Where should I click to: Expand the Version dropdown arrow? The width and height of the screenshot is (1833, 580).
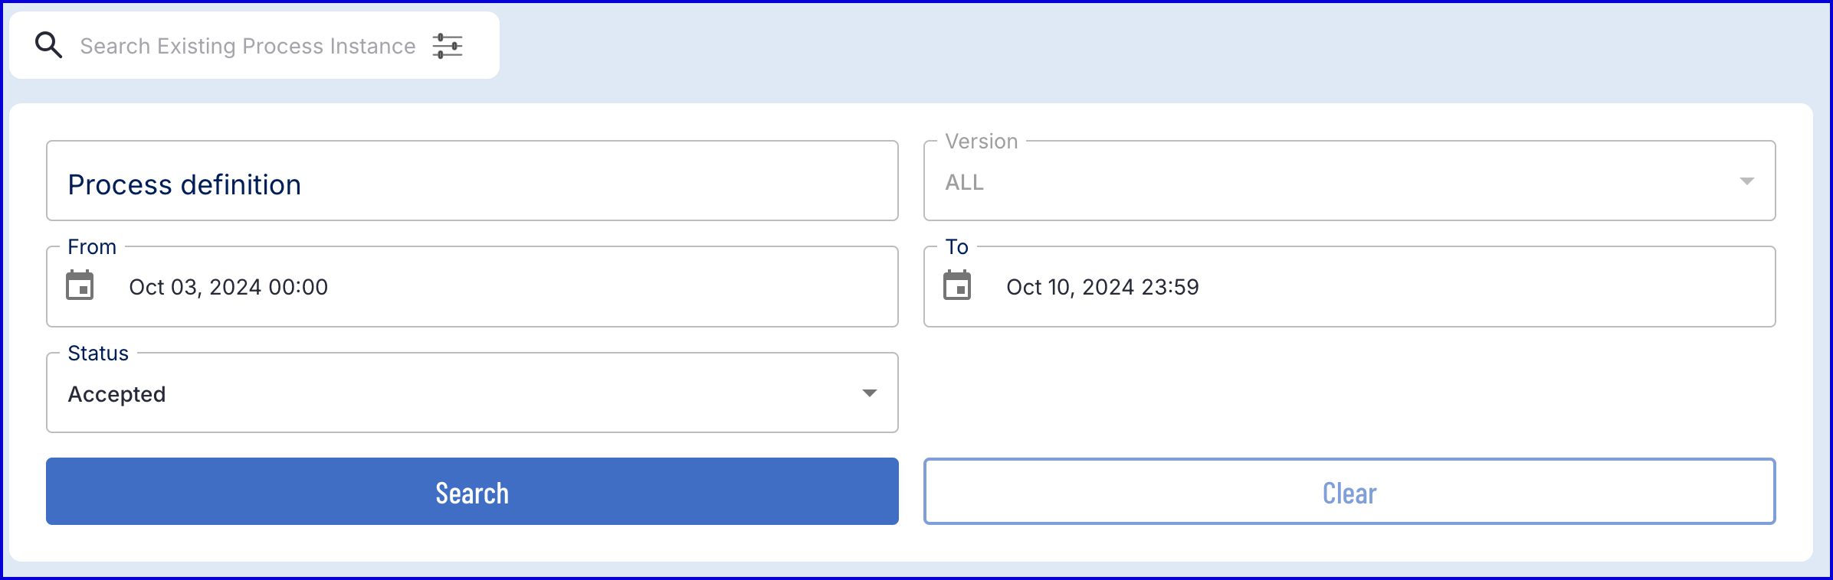pos(1746,181)
